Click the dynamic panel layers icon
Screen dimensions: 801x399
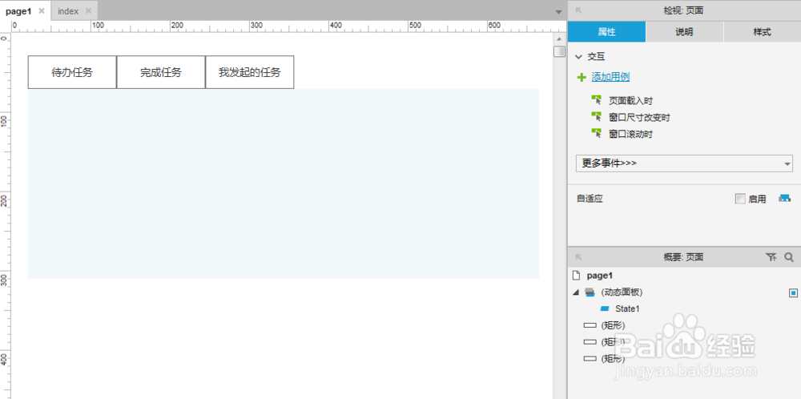(590, 292)
